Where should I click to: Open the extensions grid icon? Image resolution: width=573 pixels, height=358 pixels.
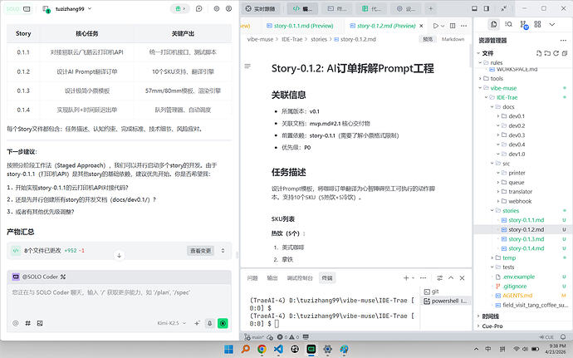click(537, 24)
